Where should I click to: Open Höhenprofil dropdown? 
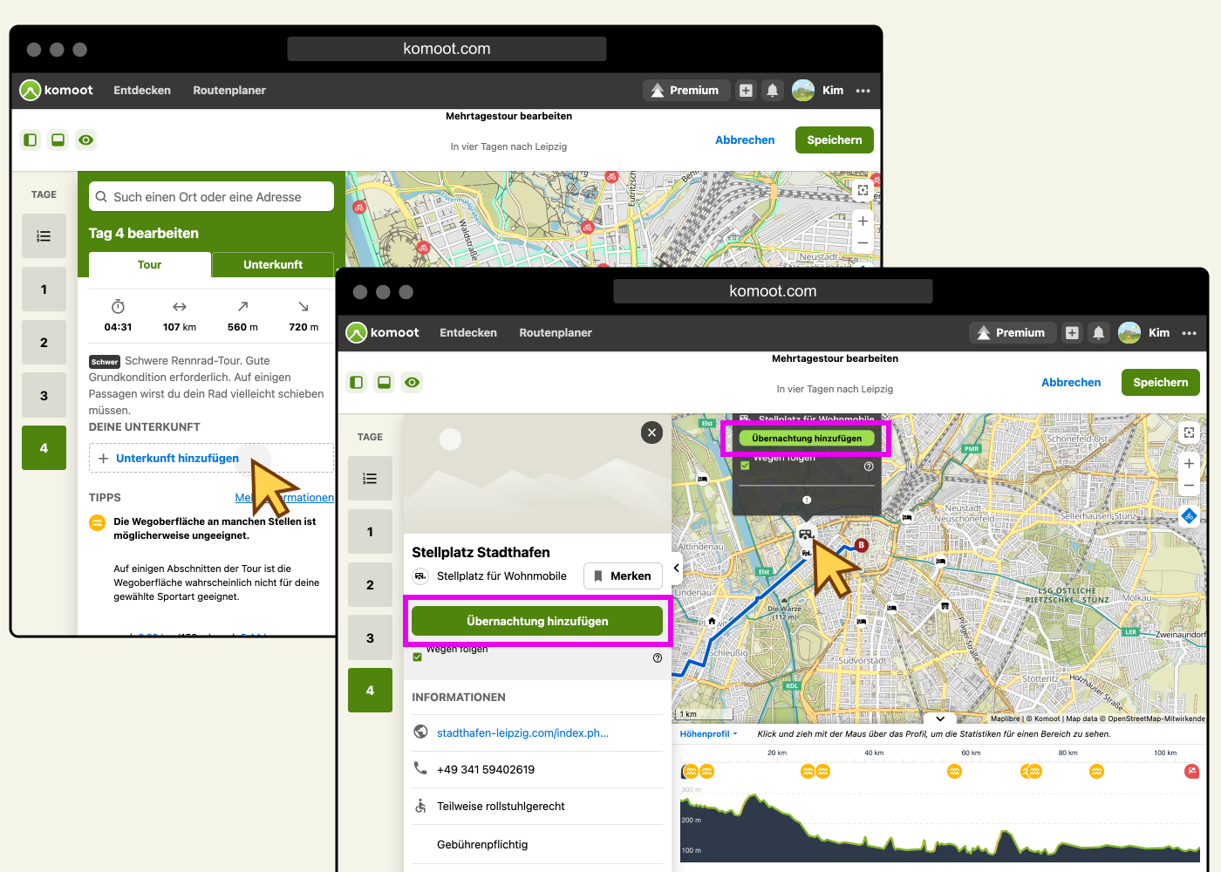[x=708, y=734]
